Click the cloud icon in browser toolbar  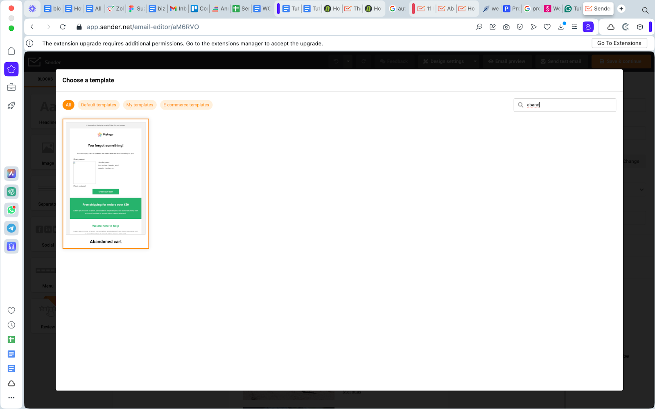click(x=611, y=27)
